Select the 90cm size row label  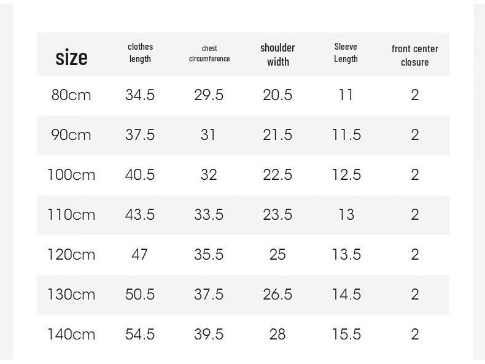tap(71, 134)
